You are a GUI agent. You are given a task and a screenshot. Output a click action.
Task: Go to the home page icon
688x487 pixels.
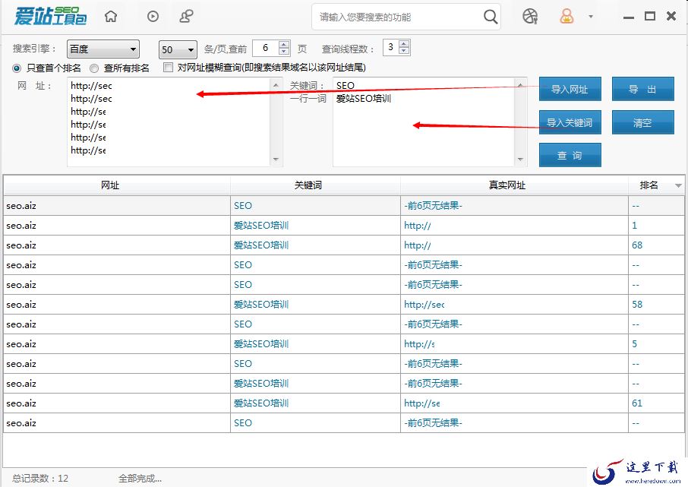[111, 17]
